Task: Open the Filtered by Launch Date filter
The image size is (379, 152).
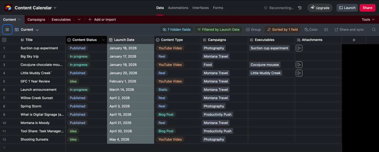Action: point(218,30)
